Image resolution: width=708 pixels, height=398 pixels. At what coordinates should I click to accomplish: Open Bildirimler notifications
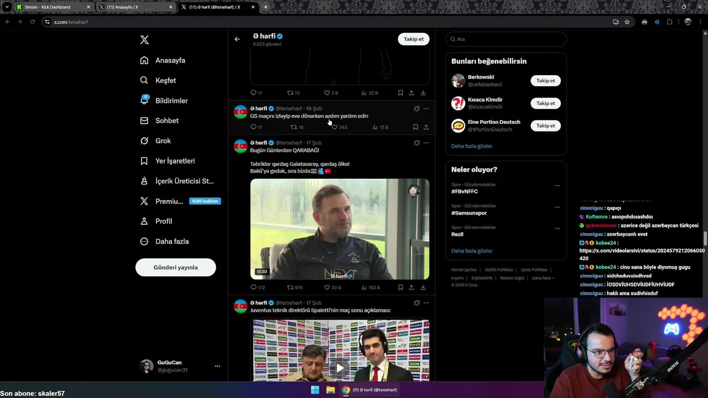[164, 101]
